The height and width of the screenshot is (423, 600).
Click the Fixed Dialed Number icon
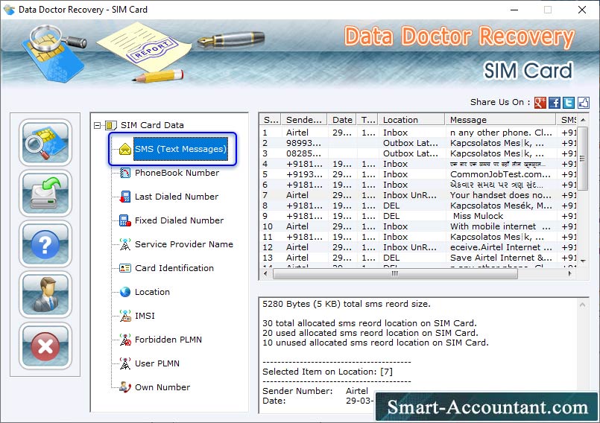(124, 220)
